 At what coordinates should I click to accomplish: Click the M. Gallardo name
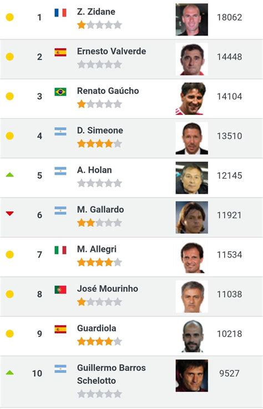[100, 209]
